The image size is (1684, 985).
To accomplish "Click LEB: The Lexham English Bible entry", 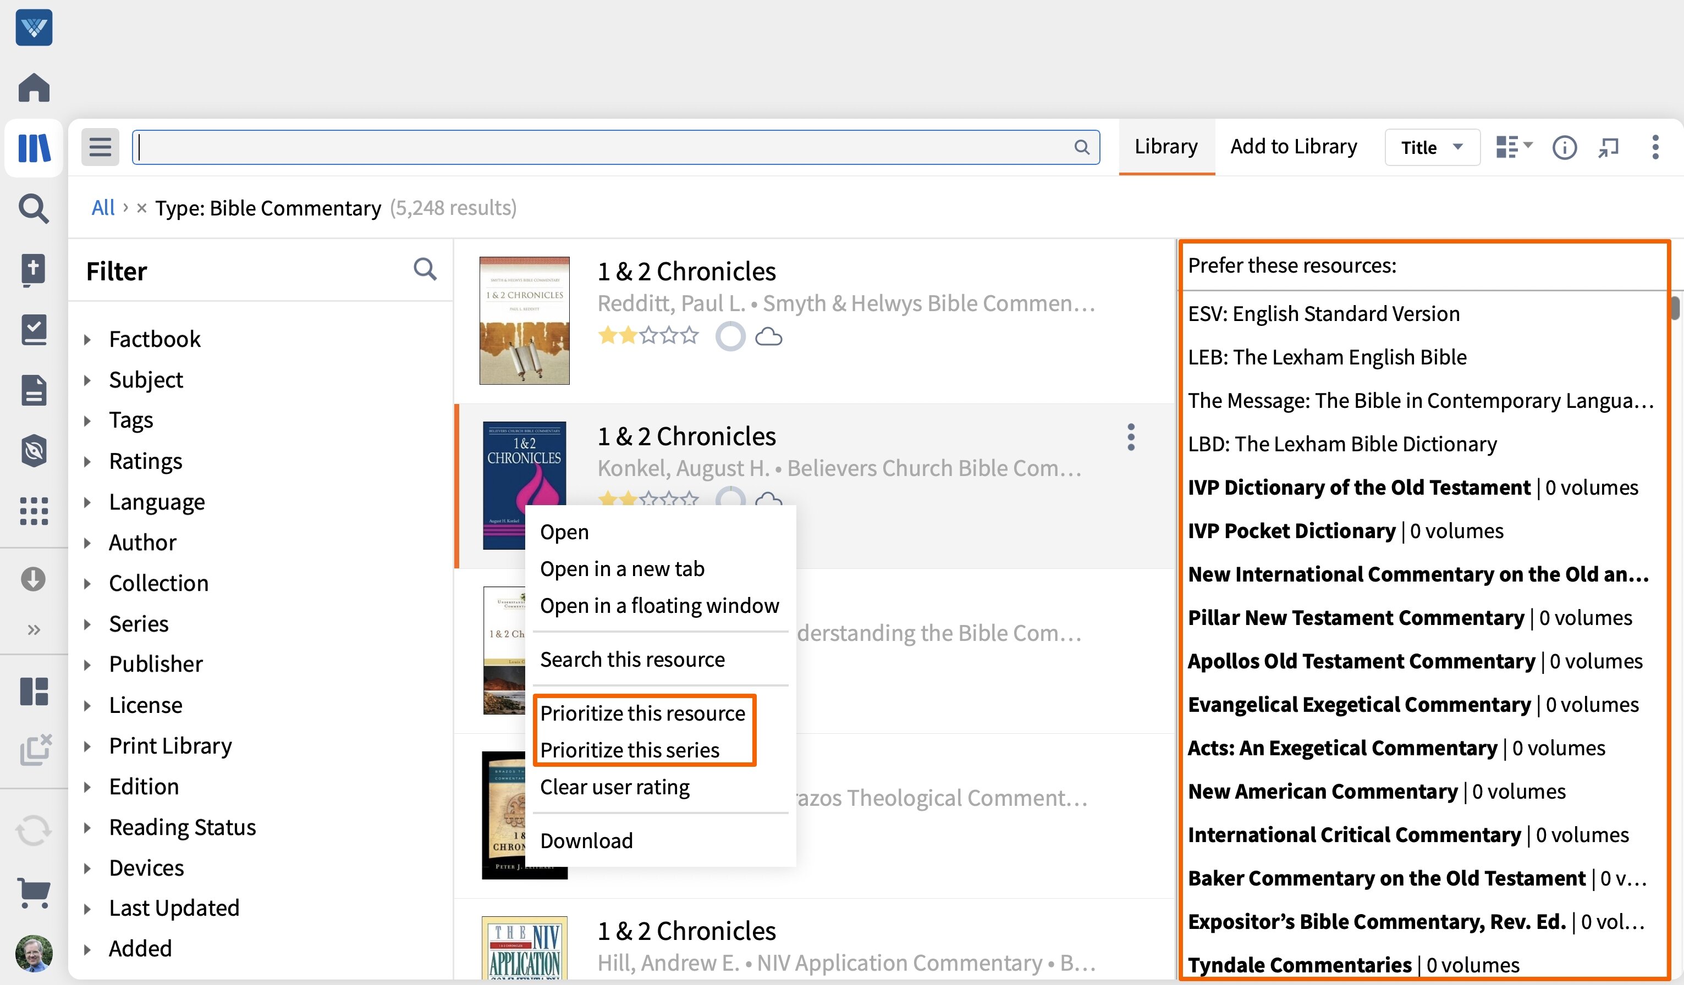I will tap(1327, 357).
